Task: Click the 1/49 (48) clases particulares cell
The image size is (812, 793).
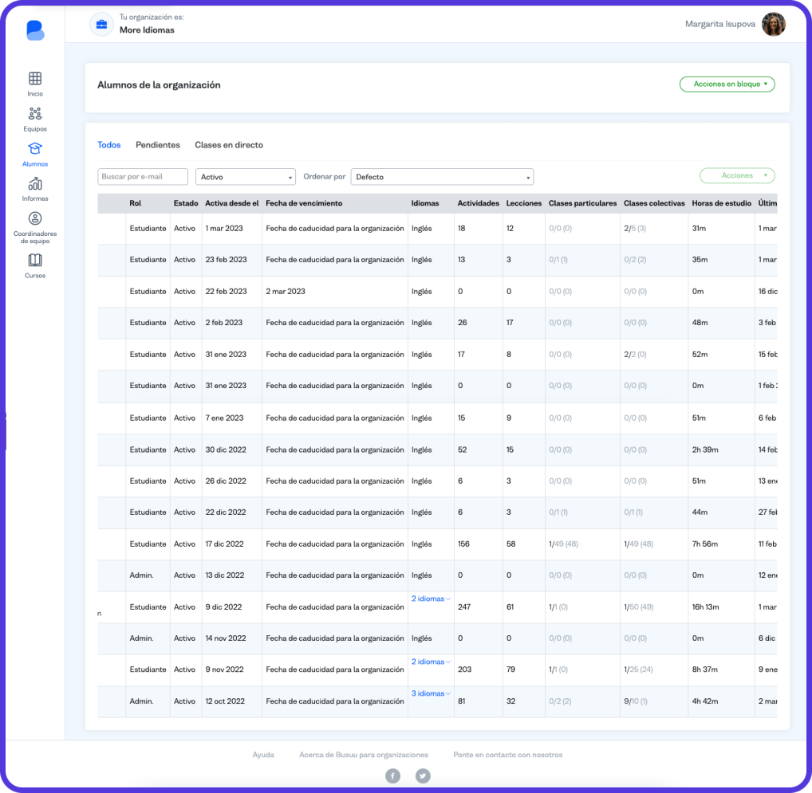Action: pyautogui.click(x=563, y=544)
